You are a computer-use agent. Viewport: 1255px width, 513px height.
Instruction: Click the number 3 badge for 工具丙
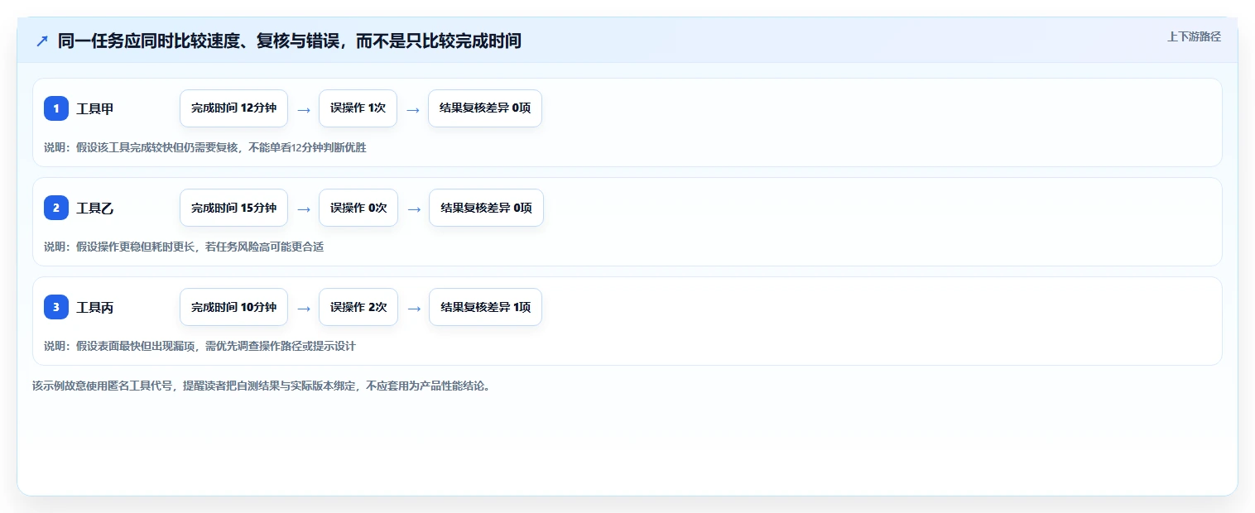[x=56, y=307]
